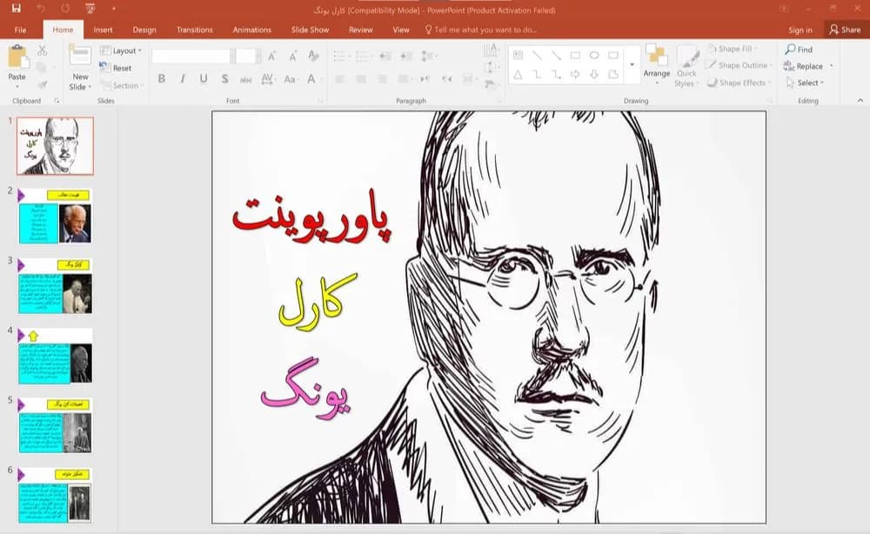Toggle Strikethrough formatting
Screen dimensions: 870x534
tap(246, 79)
